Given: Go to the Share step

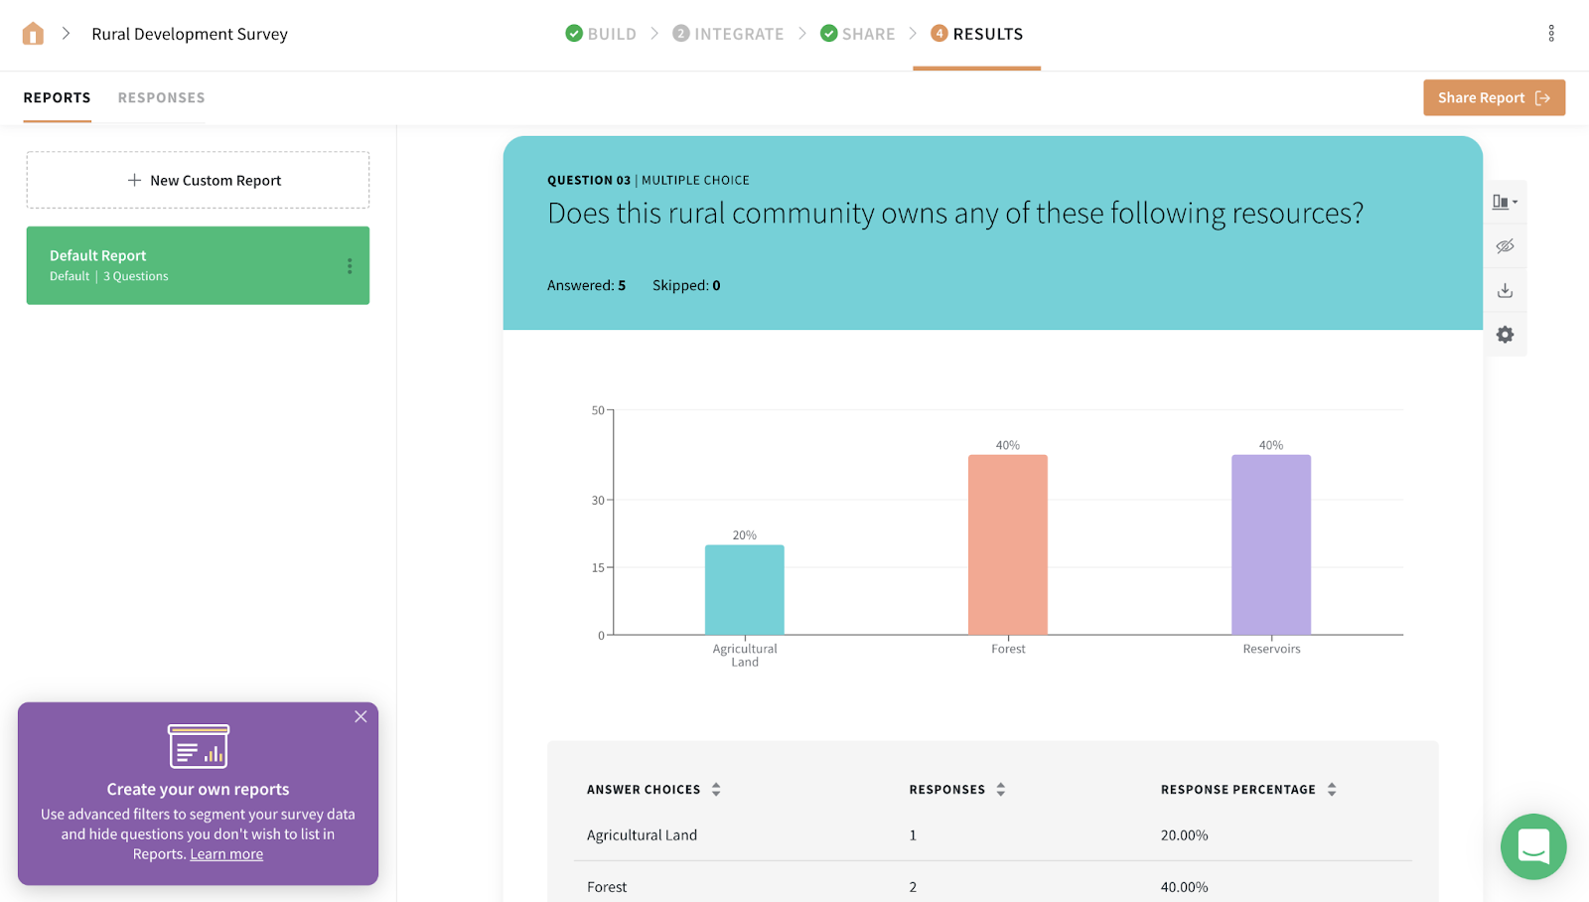Looking at the screenshot, I should click(858, 34).
